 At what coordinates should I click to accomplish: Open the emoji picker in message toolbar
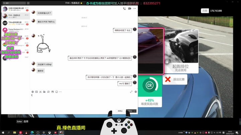coord(32,92)
